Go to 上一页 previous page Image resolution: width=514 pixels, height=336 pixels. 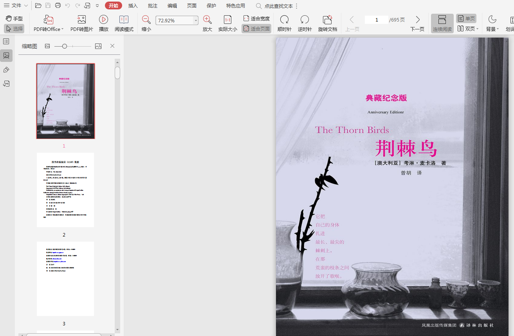click(x=352, y=23)
